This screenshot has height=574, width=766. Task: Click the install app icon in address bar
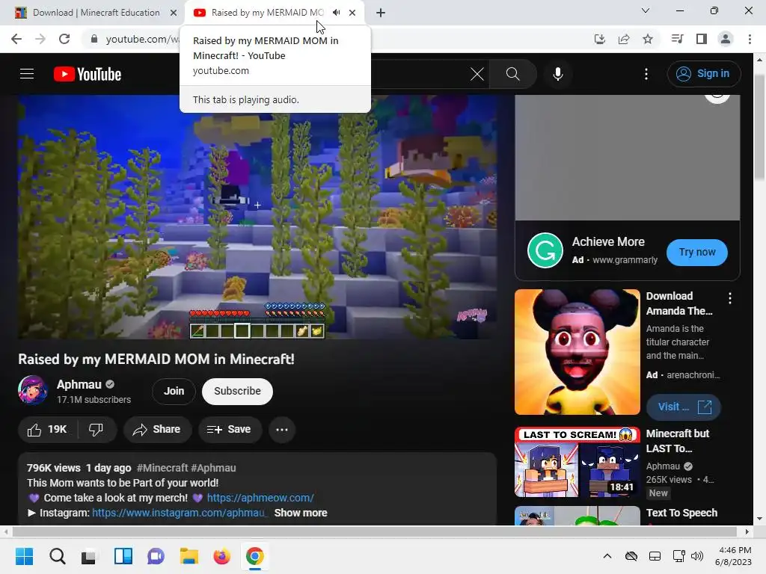600,39
